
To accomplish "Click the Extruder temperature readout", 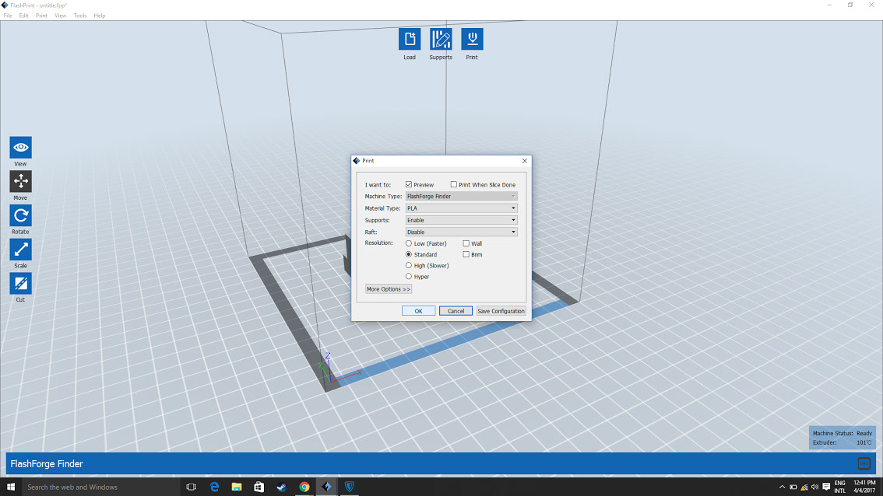I will [x=843, y=442].
